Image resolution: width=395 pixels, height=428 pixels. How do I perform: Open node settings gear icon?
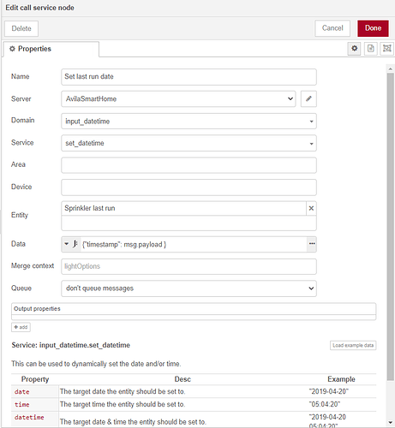(x=354, y=49)
